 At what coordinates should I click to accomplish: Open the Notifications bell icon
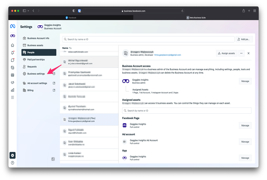[x=13, y=53]
